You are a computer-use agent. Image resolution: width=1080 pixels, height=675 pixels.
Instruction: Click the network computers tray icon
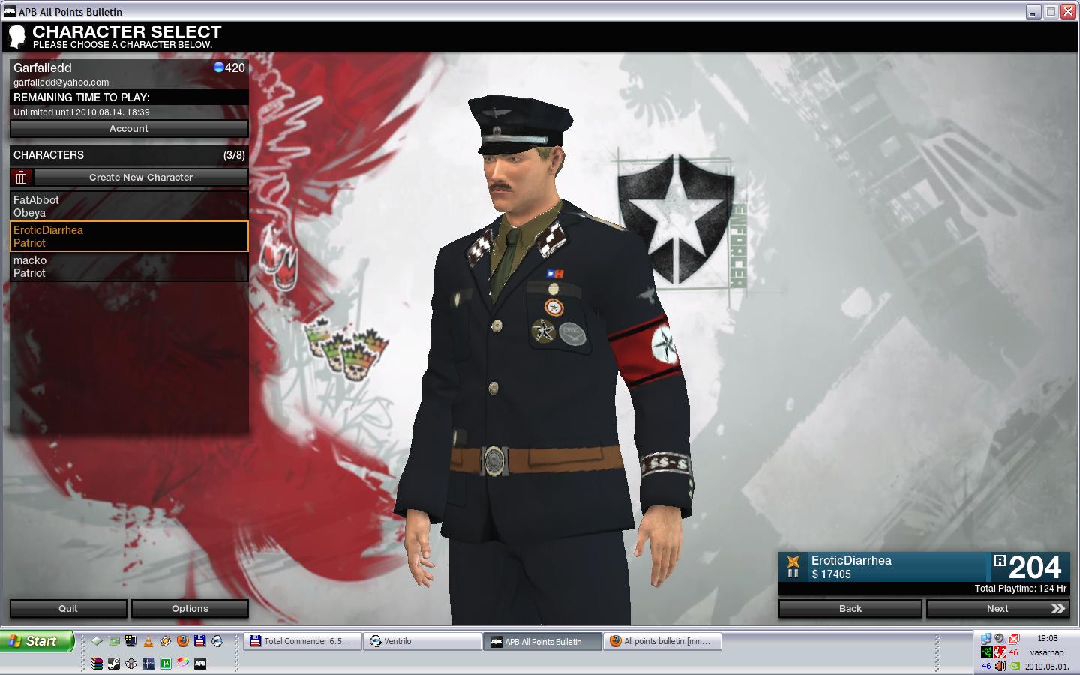click(986, 639)
